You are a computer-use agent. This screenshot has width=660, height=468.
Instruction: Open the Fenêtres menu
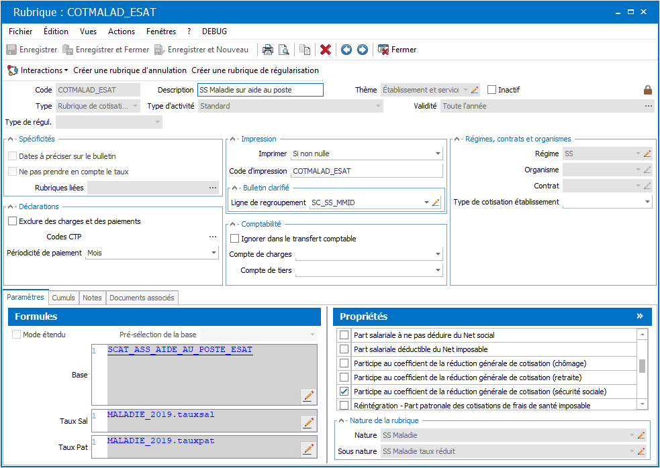coord(161,31)
